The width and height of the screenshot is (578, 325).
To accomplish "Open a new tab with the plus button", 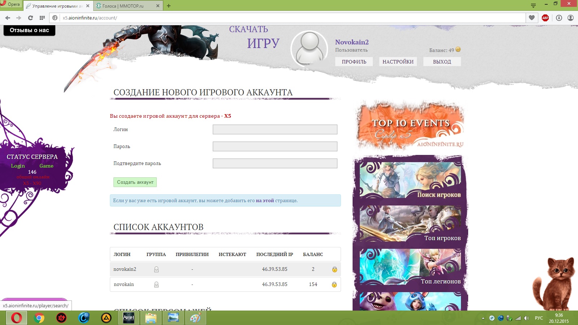I will (169, 6).
